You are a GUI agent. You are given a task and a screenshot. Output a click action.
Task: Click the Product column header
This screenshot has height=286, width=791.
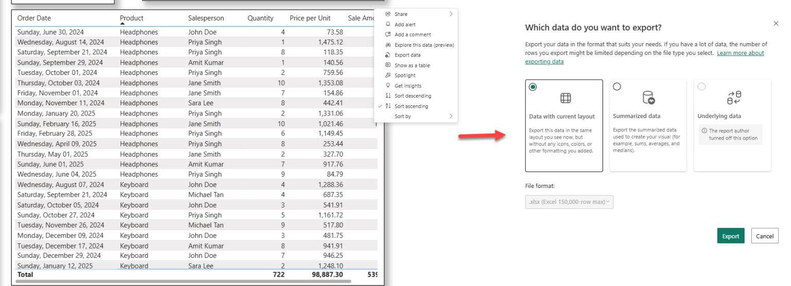click(132, 18)
